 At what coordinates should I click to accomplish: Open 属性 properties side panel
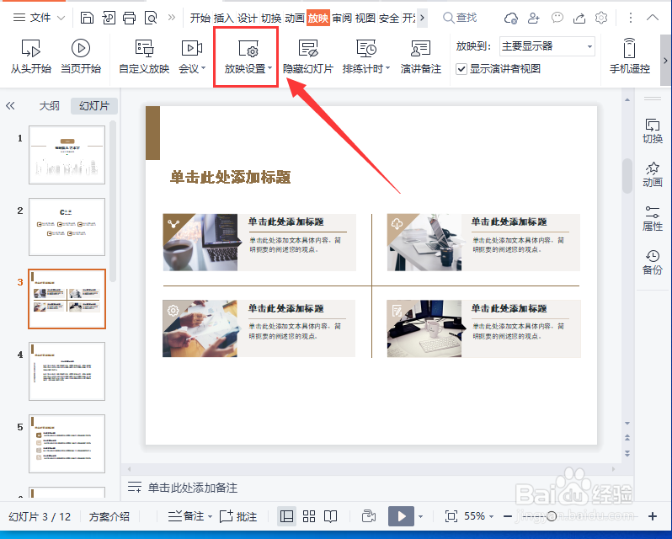[653, 218]
